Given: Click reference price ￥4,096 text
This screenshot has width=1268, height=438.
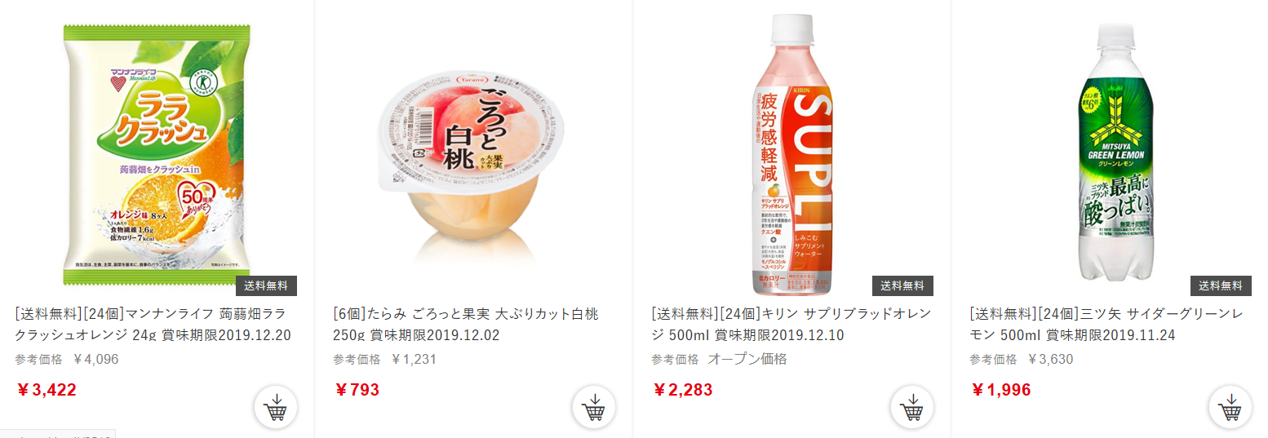Looking at the screenshot, I should point(95,359).
